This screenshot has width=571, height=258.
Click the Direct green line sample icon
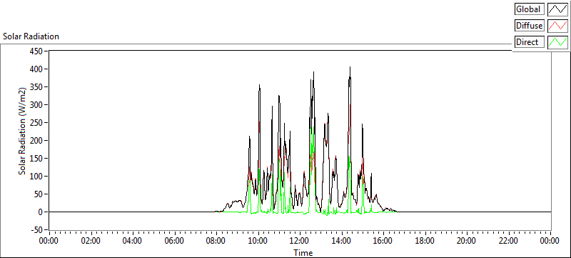[557, 42]
